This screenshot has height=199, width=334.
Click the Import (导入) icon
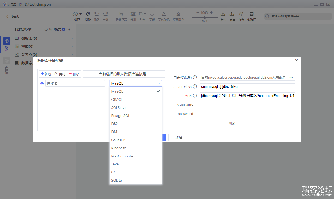[223, 14]
